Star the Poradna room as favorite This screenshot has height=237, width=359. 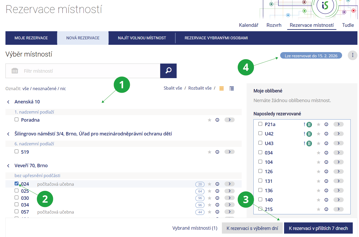[209, 120]
